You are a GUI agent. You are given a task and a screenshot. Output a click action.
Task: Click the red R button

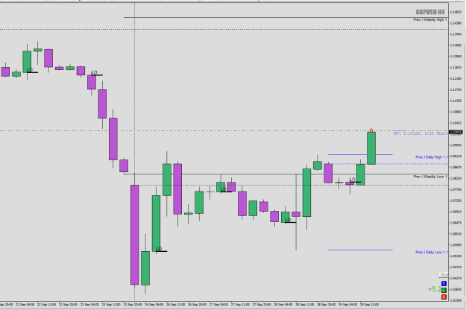coord(444,297)
